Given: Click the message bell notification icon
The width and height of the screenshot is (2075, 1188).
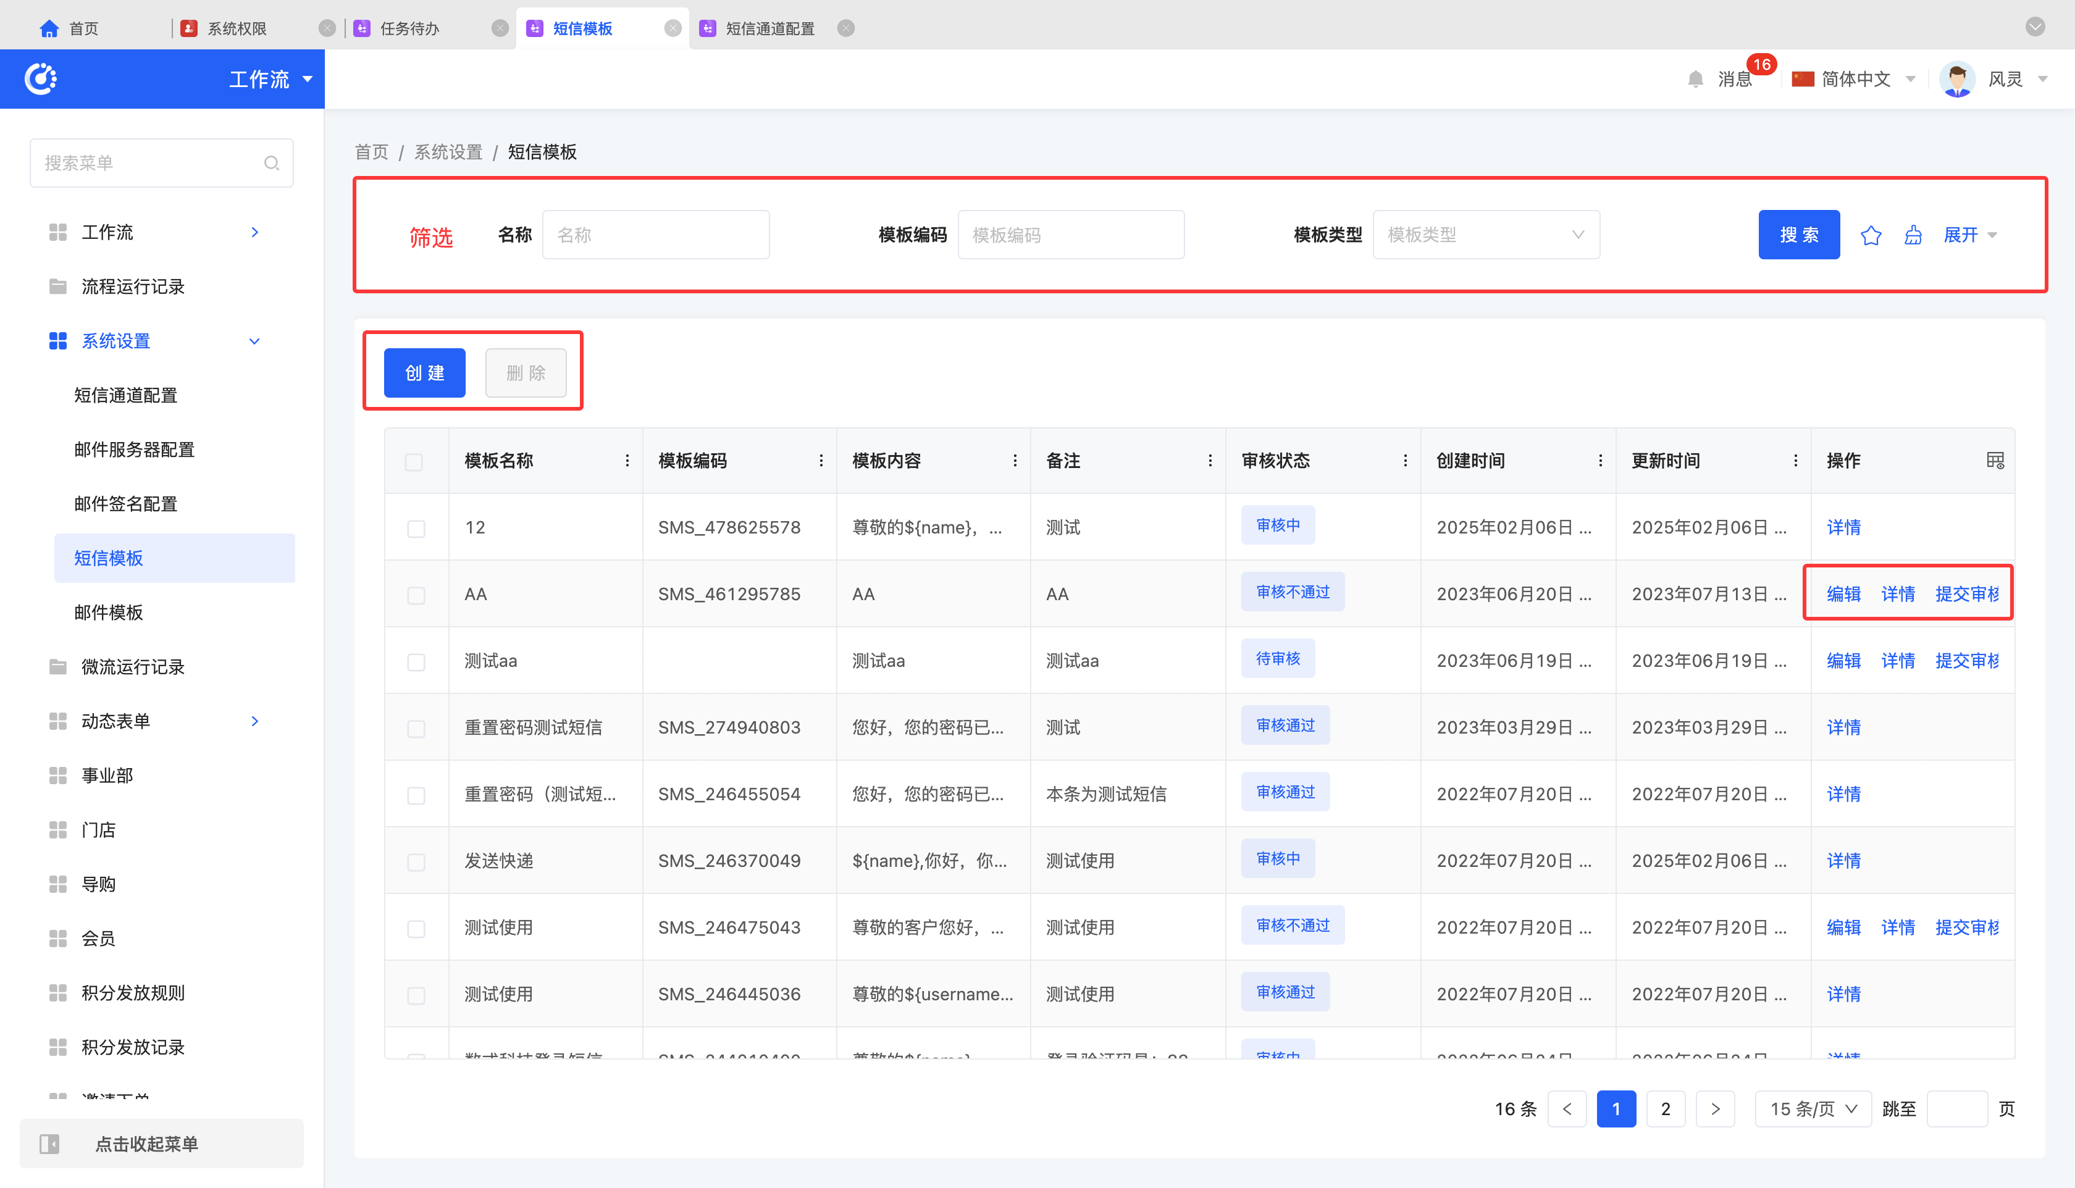Looking at the screenshot, I should (x=1695, y=79).
